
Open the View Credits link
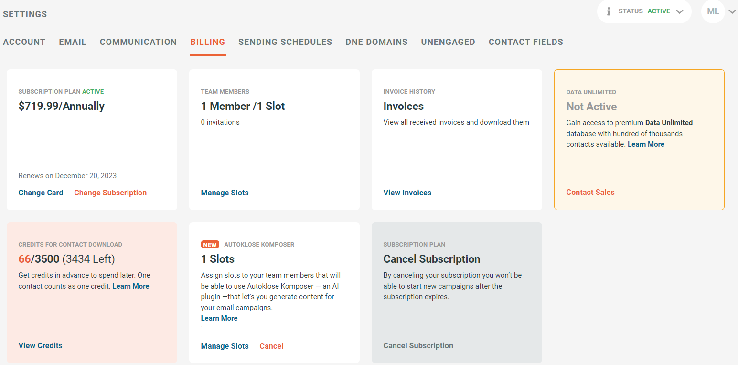coord(41,345)
